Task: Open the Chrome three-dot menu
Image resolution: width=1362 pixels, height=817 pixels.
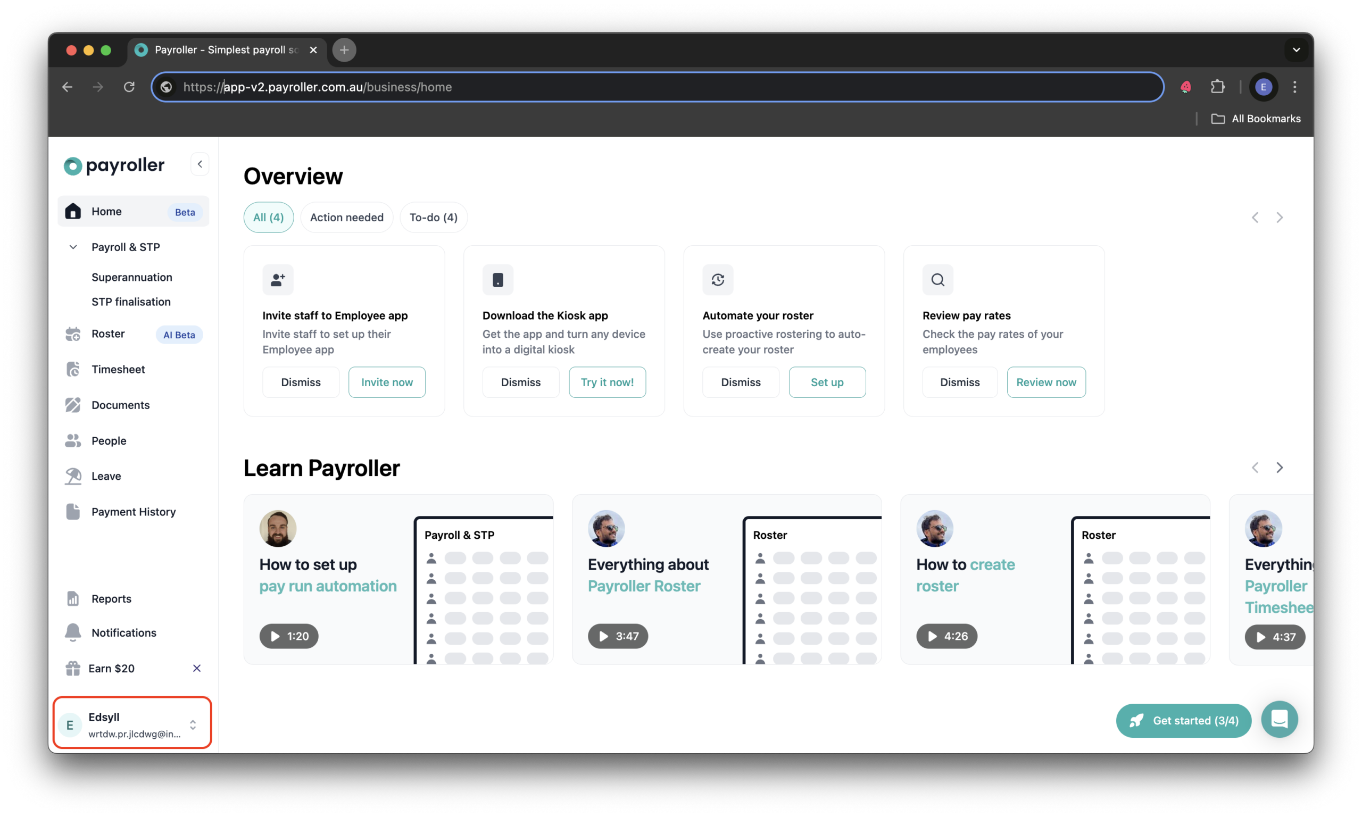Action: (x=1295, y=87)
